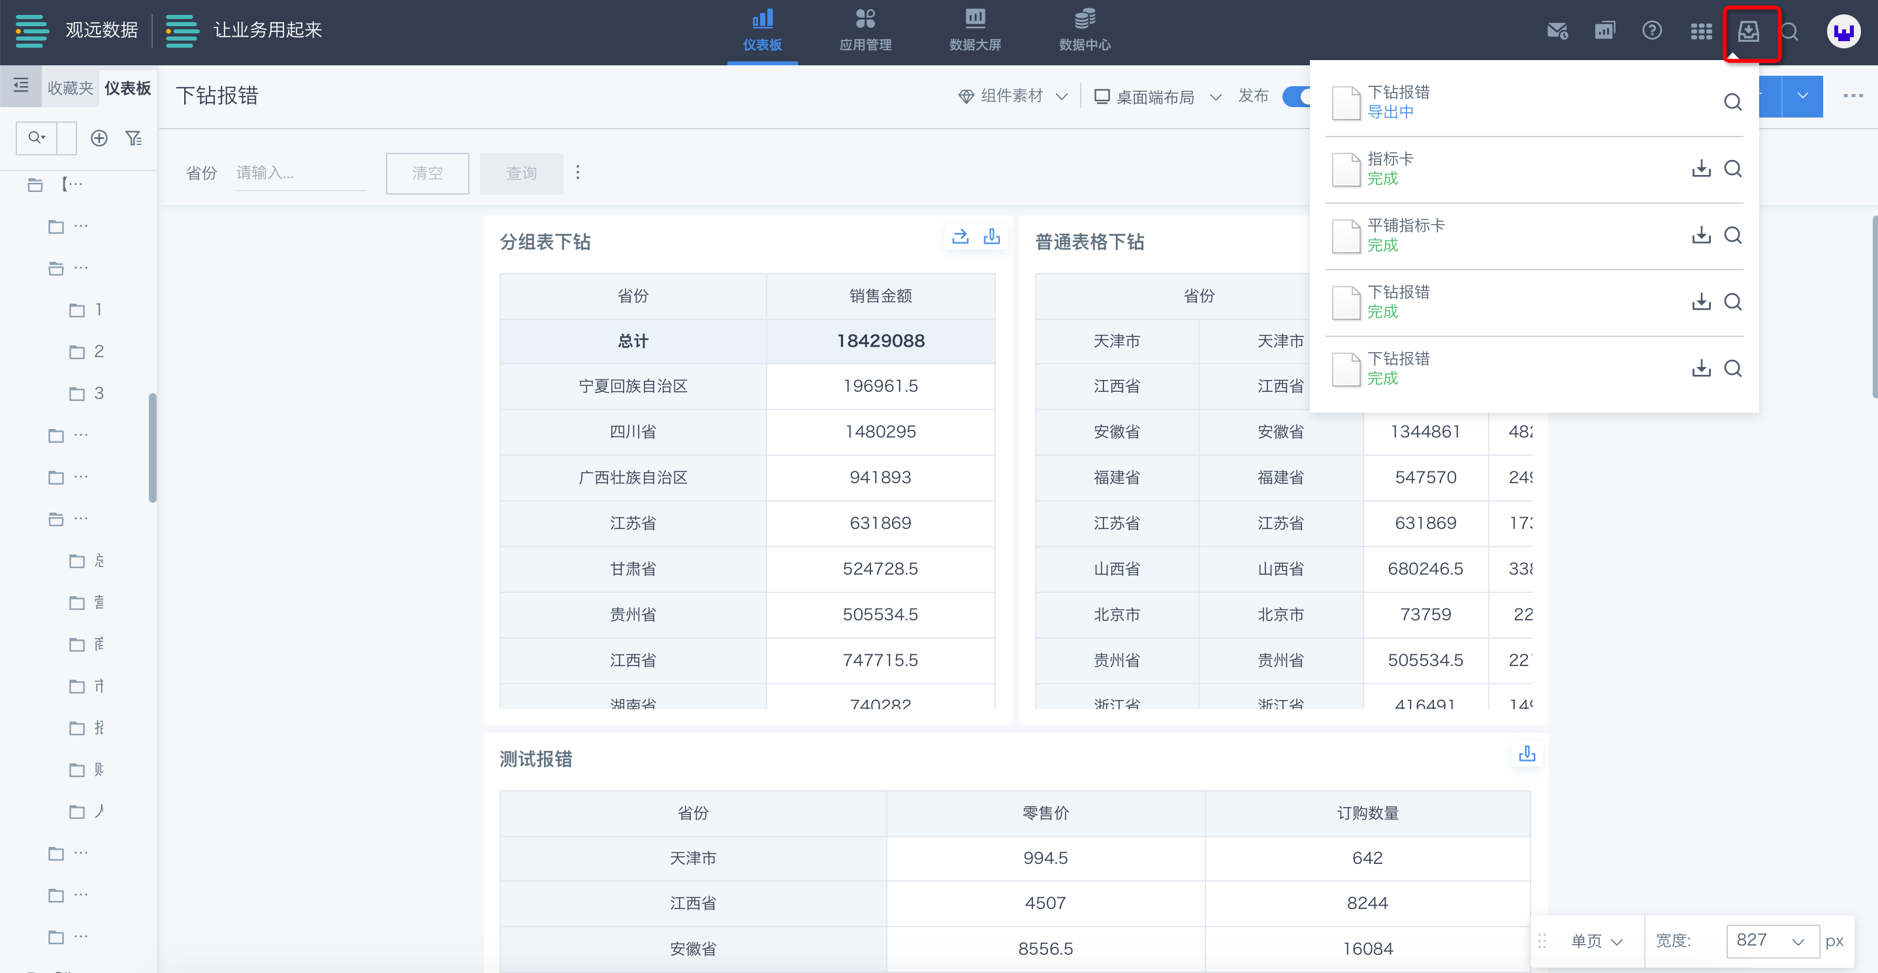Screen dimensions: 1878x973
Task: Go to 数据大屏 top navigation
Action: 975,31
